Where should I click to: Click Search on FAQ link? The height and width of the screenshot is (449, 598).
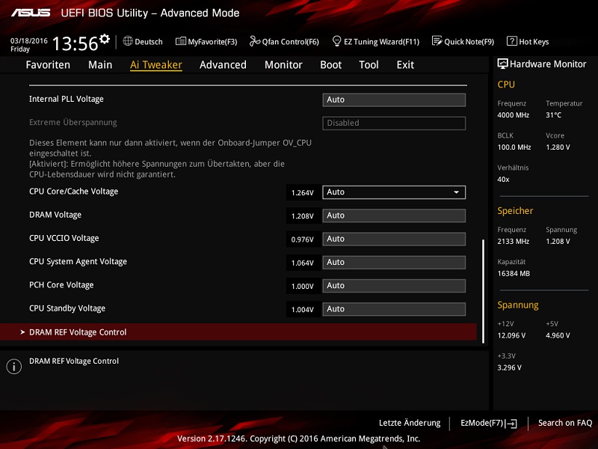tap(565, 423)
